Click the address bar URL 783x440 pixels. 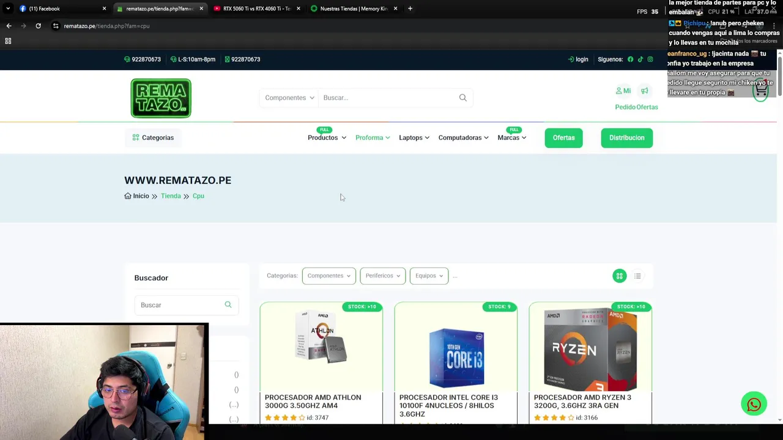(106, 26)
